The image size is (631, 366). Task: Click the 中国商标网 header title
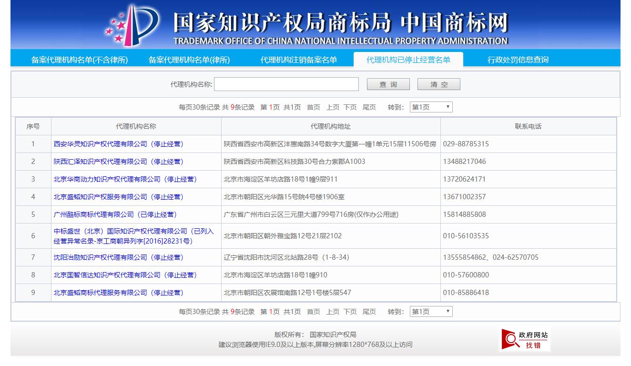click(454, 22)
